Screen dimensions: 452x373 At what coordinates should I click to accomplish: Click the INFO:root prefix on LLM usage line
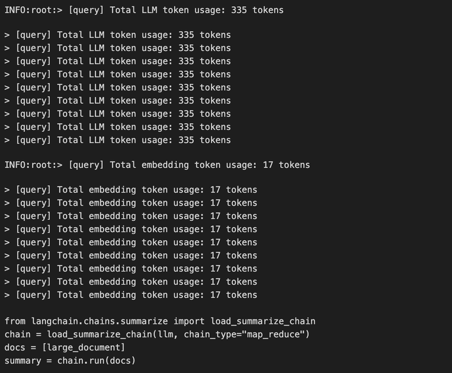pos(31,10)
